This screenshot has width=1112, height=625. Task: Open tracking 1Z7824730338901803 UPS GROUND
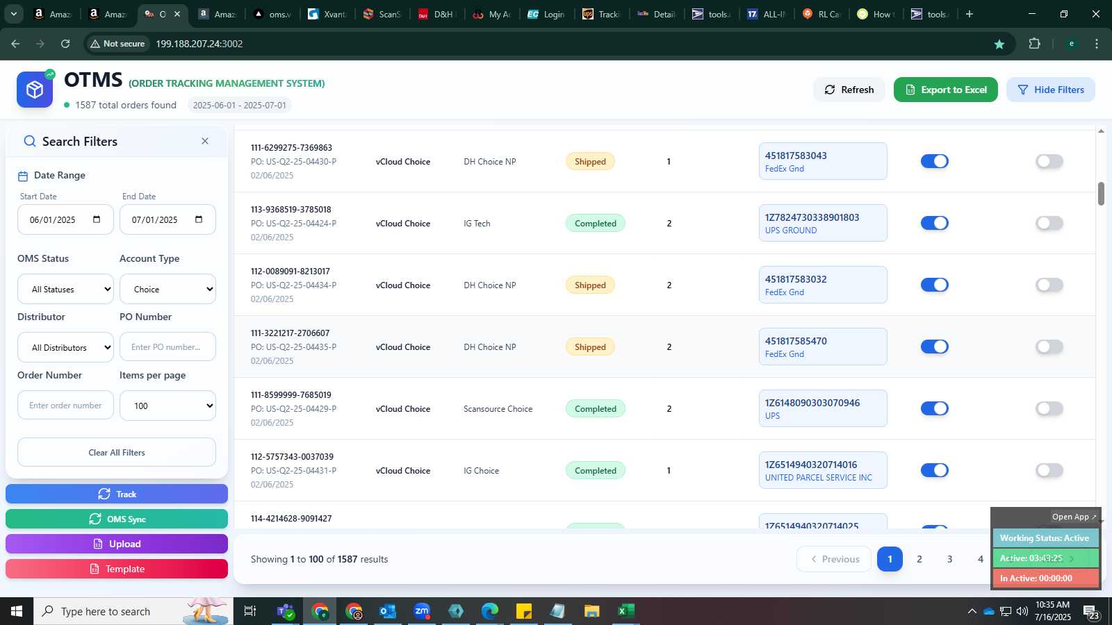(x=823, y=223)
